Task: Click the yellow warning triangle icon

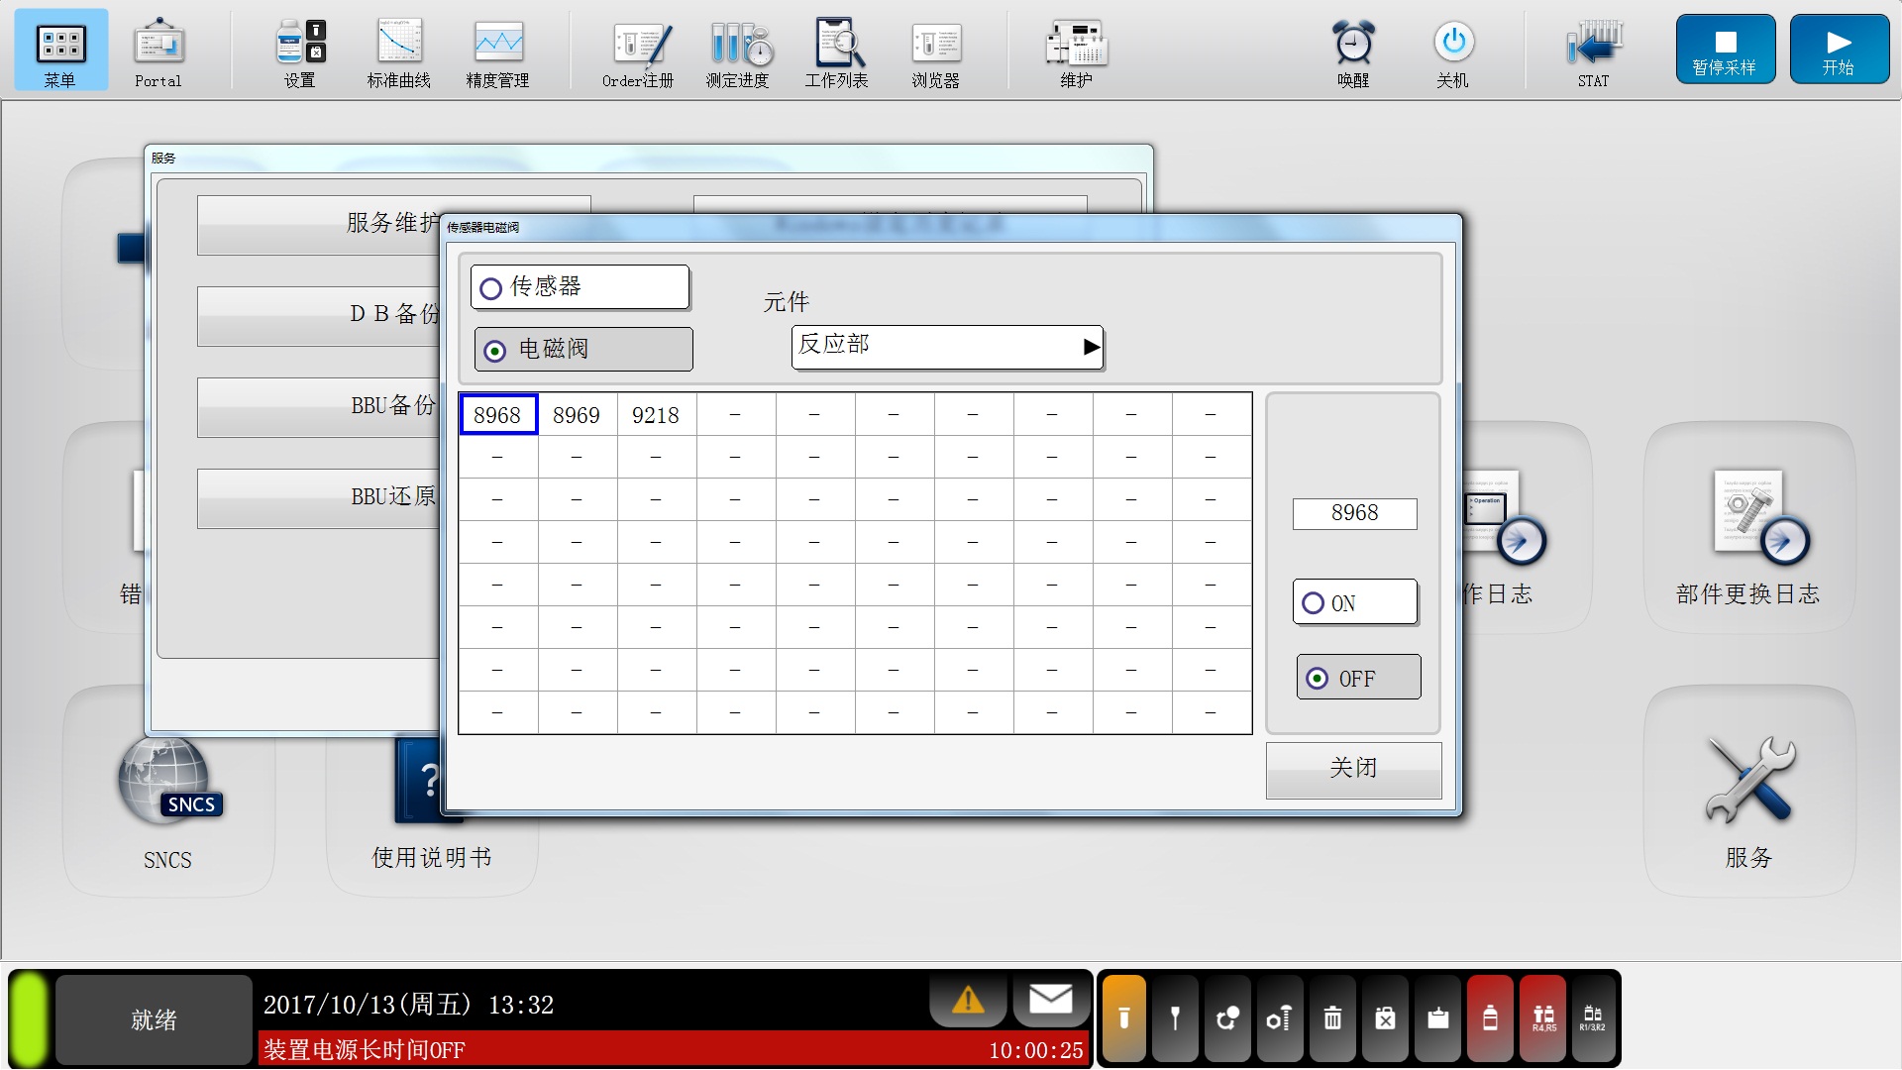Action: [x=968, y=1000]
